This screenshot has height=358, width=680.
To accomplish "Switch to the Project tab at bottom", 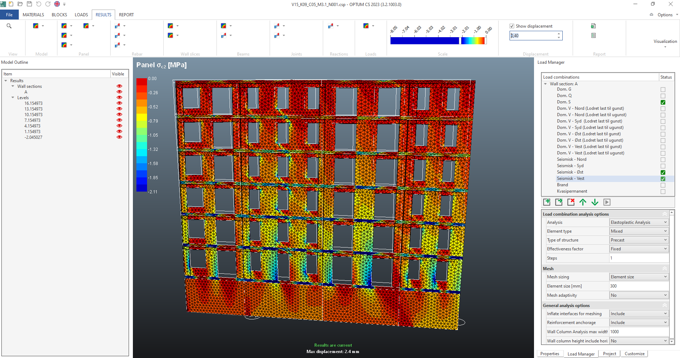I will (609, 353).
